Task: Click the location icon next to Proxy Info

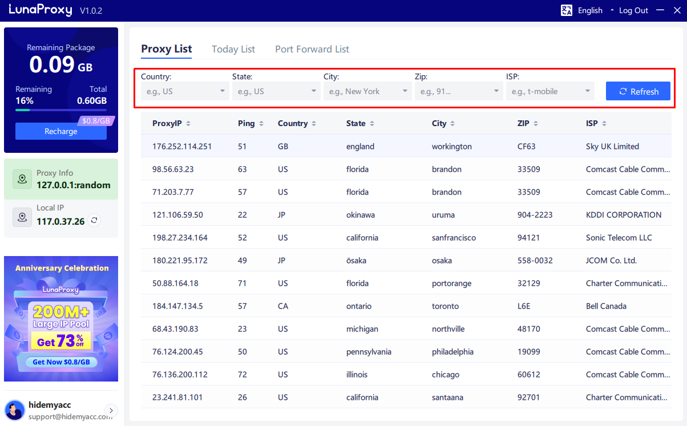Action: point(22,178)
